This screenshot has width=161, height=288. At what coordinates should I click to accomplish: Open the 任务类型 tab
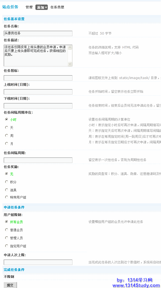pyautogui.click(x=57, y=7)
